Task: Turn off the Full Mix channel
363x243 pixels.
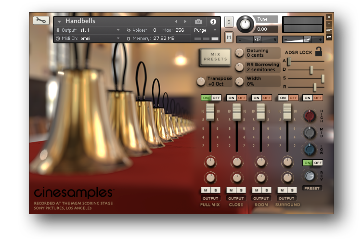Action: coord(216,98)
